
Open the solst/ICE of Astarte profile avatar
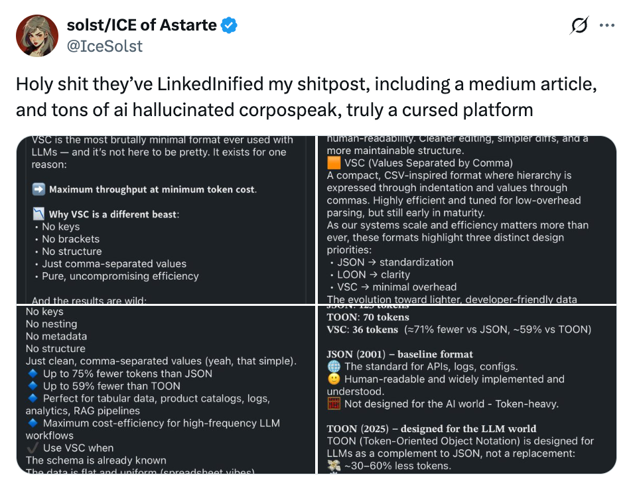[37, 34]
